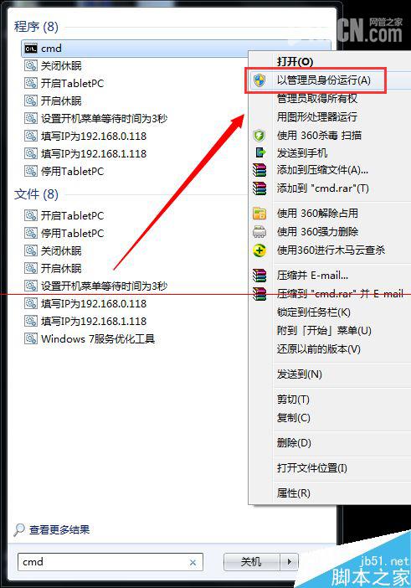The image size is (411, 588).
Task: Clear the search box with the X
Action: point(193,563)
